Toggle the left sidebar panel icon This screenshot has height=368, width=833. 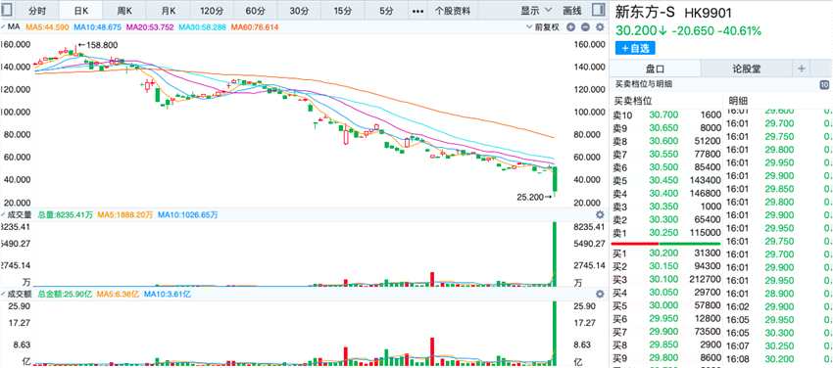(x=8, y=10)
